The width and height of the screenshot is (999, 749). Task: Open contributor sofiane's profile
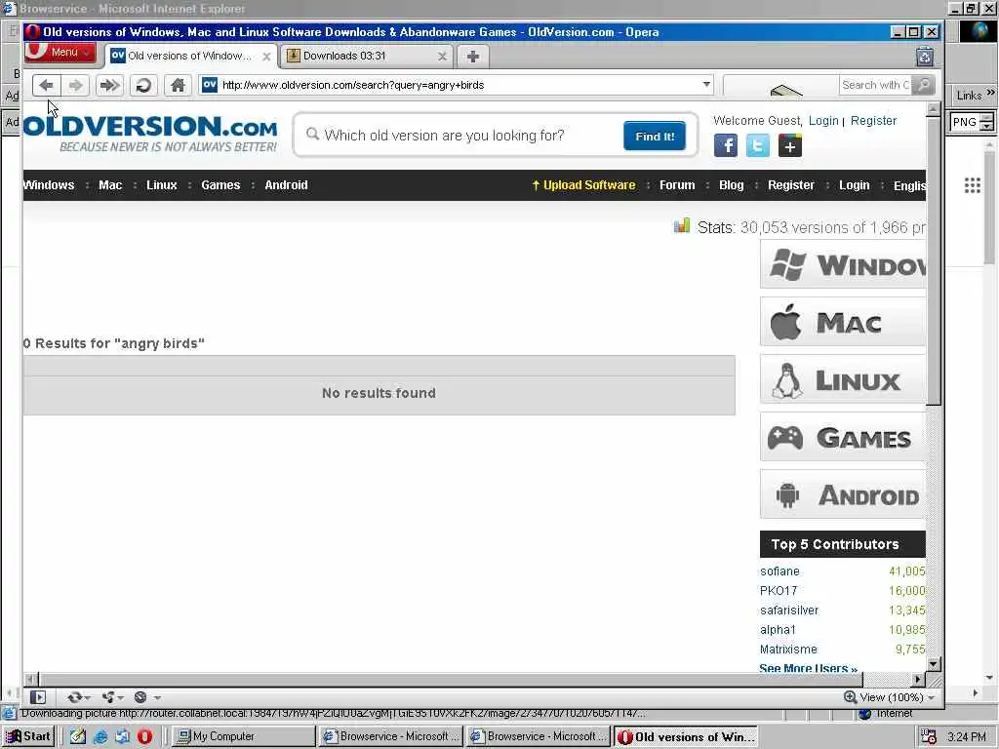pyautogui.click(x=779, y=572)
